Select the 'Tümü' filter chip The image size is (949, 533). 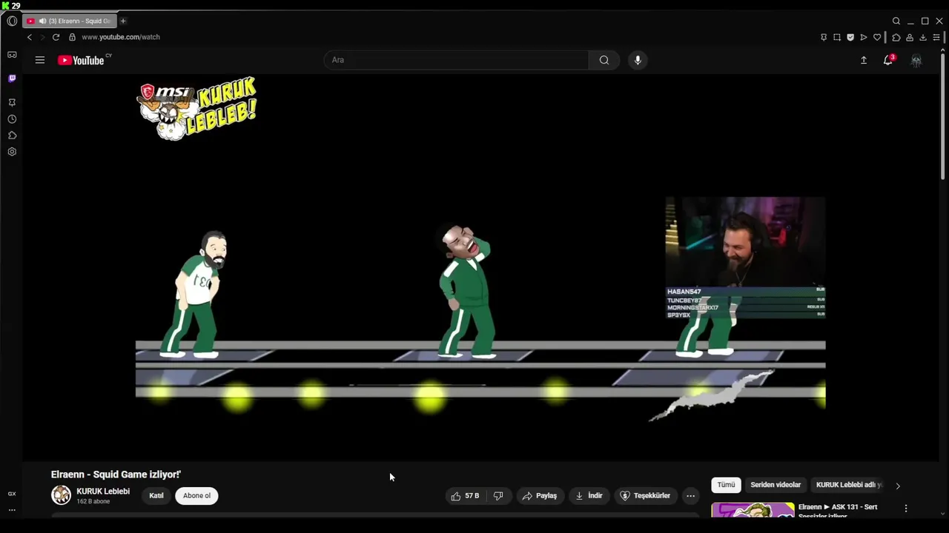(x=726, y=485)
